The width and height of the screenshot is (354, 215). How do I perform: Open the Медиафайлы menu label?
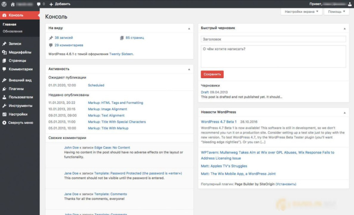click(20, 52)
